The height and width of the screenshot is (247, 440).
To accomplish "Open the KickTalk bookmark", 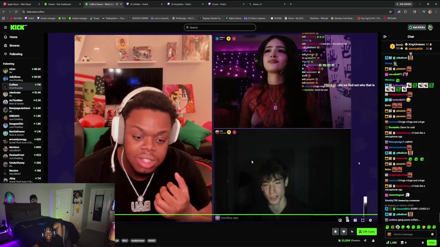I will [276, 18].
